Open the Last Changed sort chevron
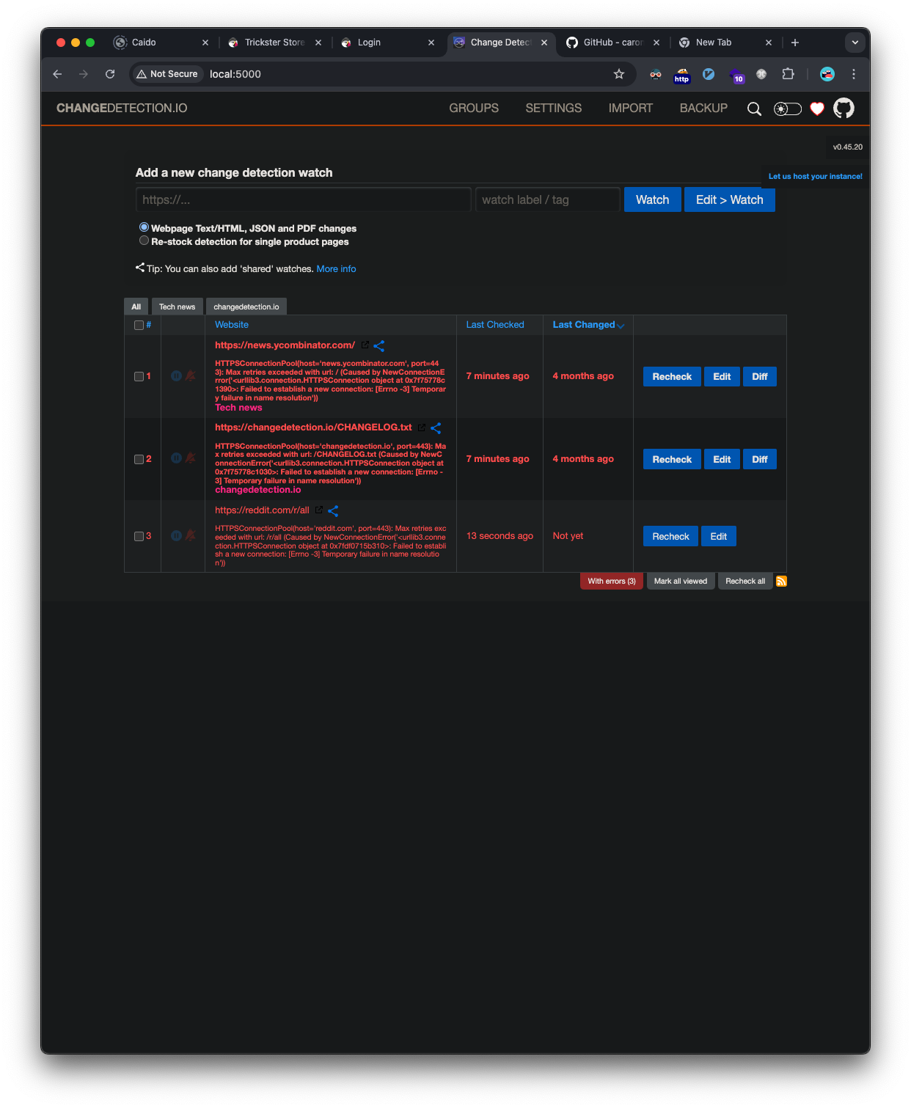911x1108 pixels. click(621, 326)
